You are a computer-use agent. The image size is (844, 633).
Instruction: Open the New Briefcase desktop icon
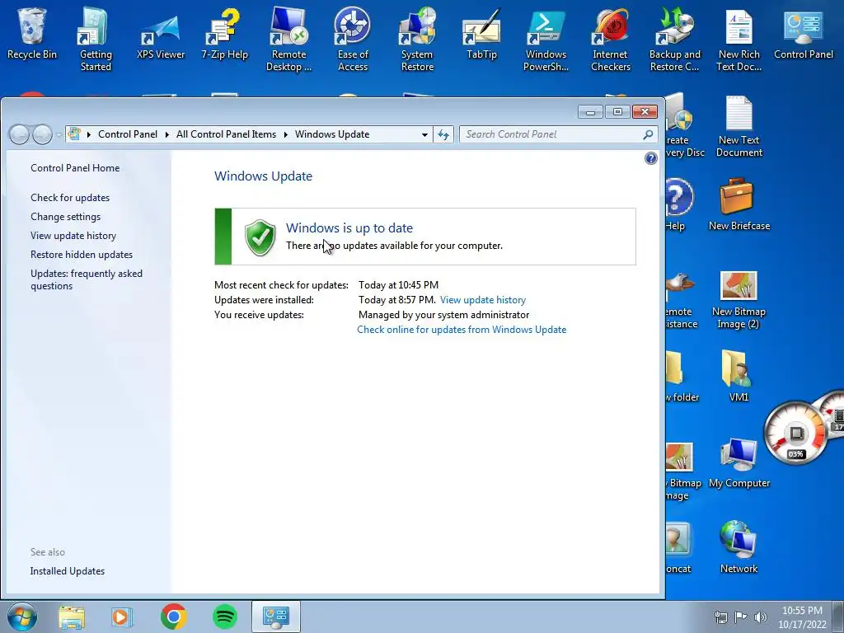coord(739,204)
